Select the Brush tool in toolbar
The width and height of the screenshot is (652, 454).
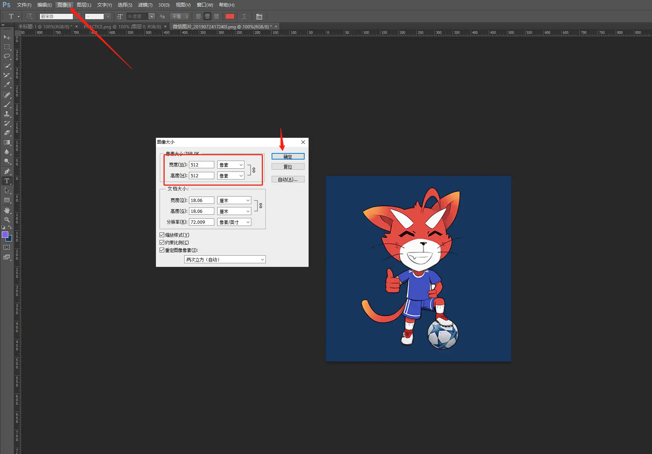coord(7,104)
